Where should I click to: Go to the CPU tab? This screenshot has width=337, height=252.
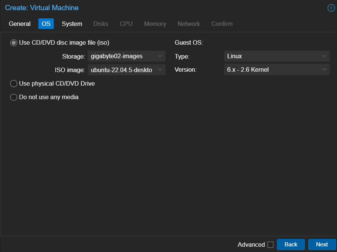click(126, 24)
